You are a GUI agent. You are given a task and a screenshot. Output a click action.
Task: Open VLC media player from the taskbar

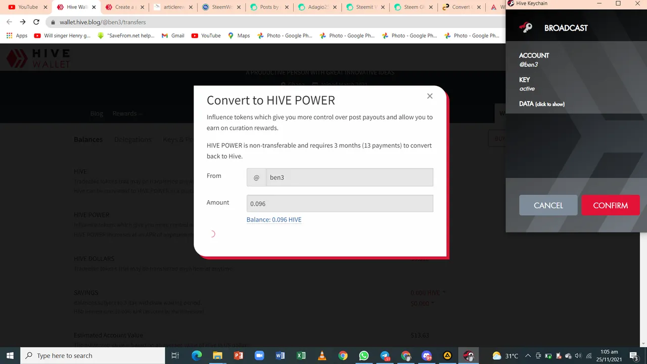(x=322, y=355)
